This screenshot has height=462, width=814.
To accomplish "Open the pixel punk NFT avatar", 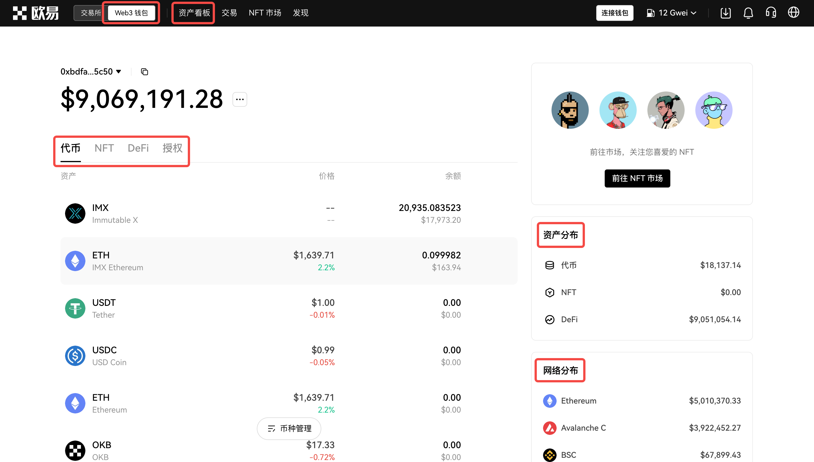I will (x=570, y=110).
